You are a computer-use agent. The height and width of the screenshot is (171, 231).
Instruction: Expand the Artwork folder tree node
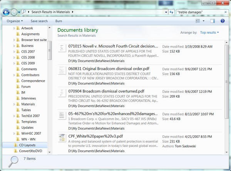pyautogui.click(x=14, y=28)
